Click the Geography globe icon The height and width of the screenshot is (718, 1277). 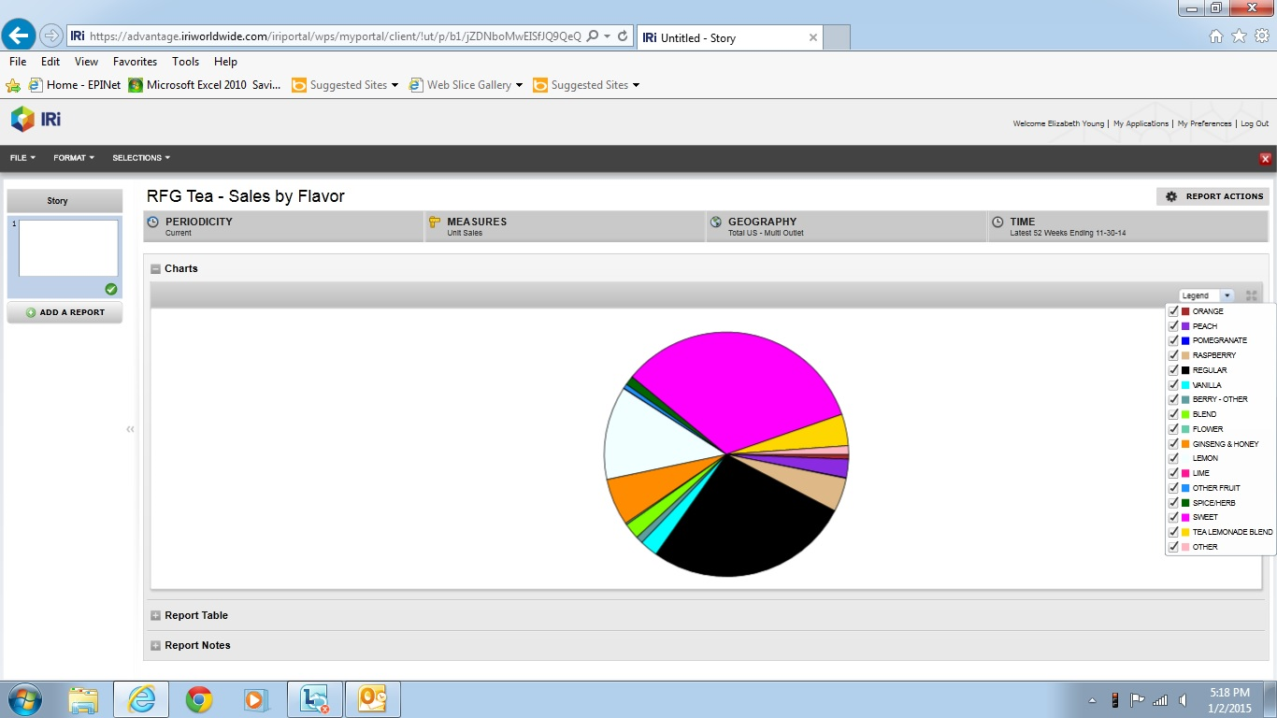click(716, 223)
